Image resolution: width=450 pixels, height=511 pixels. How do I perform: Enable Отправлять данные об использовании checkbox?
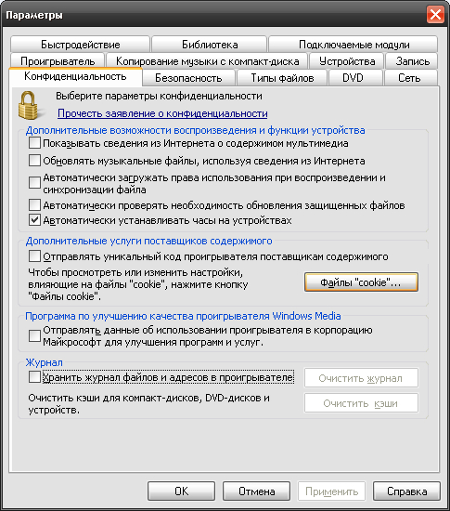pyautogui.click(x=34, y=335)
